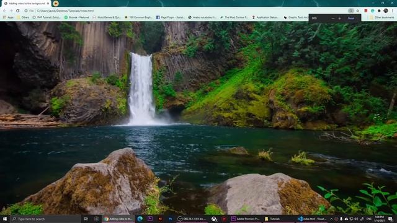Open the 'Graphic Tools' bookmark
This screenshot has width=397, height=223.
pos(296,17)
